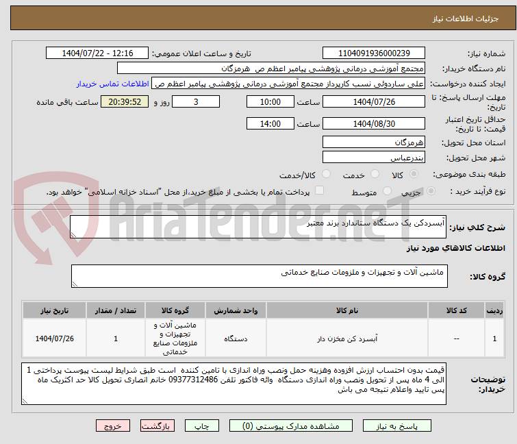
Task: Click the پاسخ به نیاز button
Action: click(x=396, y=426)
